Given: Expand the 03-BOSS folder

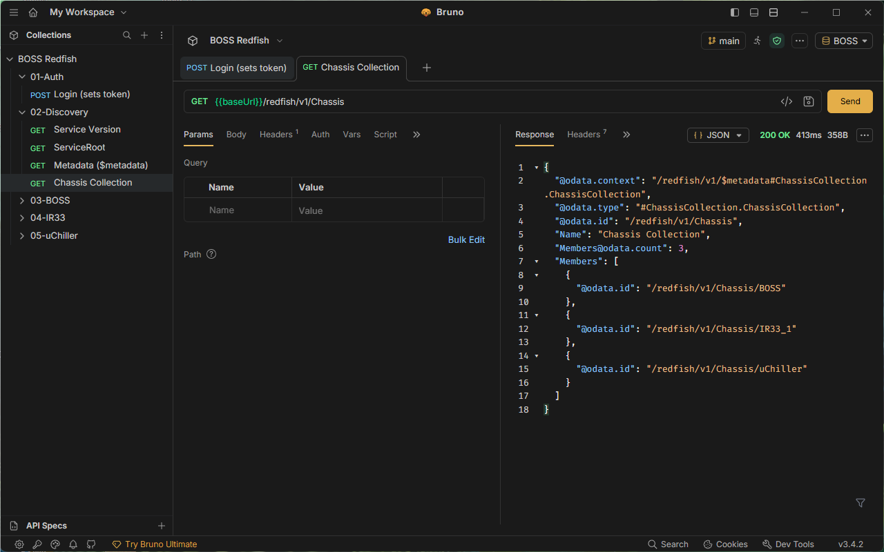Looking at the screenshot, I should [22, 200].
